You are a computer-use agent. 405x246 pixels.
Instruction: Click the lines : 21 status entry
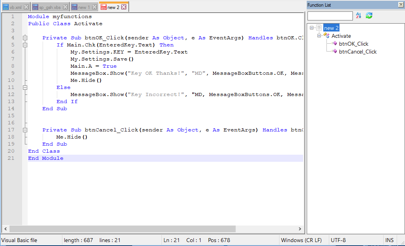click(x=110, y=240)
